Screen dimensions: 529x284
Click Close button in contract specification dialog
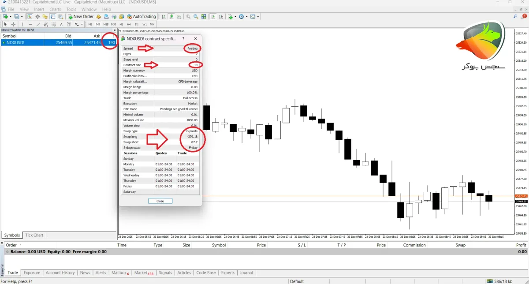tap(160, 201)
